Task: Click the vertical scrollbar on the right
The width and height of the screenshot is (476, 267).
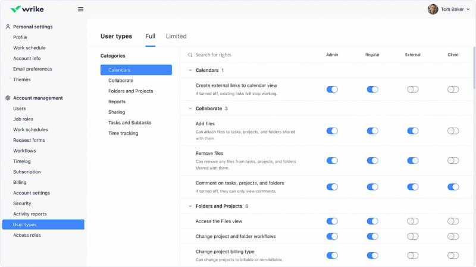Action: tap(474, 71)
